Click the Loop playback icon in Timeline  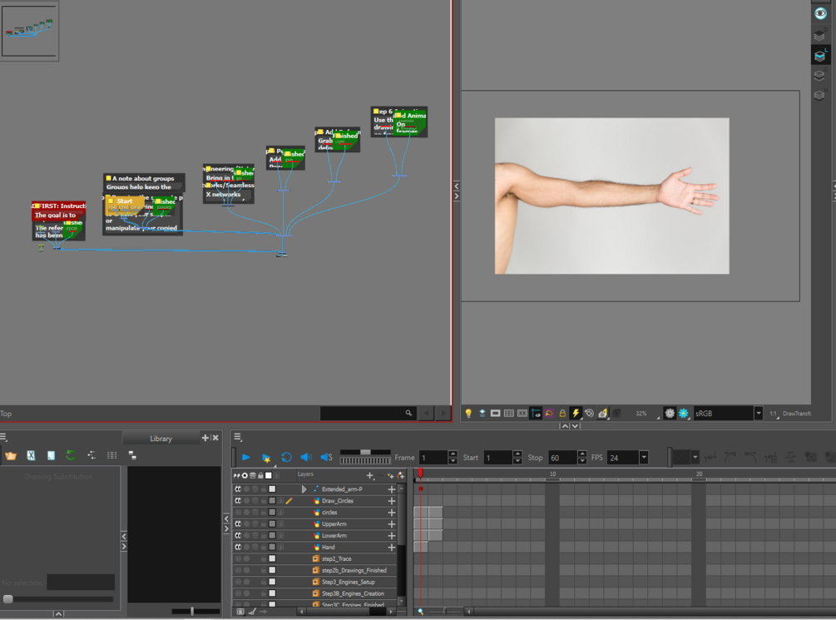tap(287, 457)
